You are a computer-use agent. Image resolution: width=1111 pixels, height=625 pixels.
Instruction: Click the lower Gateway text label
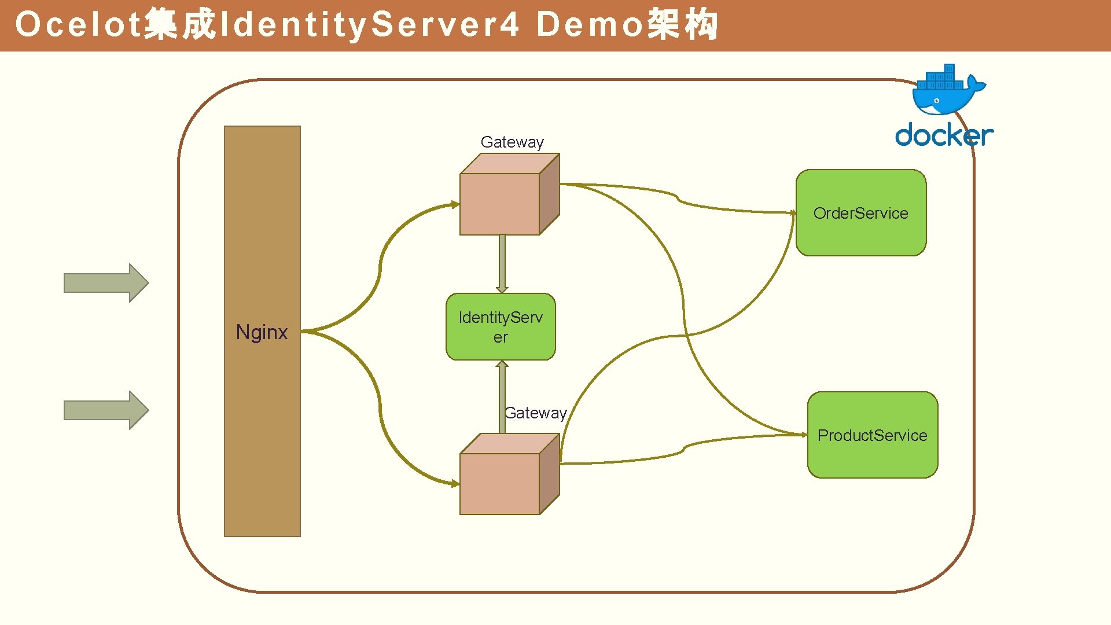[535, 413]
